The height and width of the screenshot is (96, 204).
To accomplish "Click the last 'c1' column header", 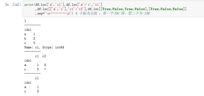I will [x=37, y=78].
